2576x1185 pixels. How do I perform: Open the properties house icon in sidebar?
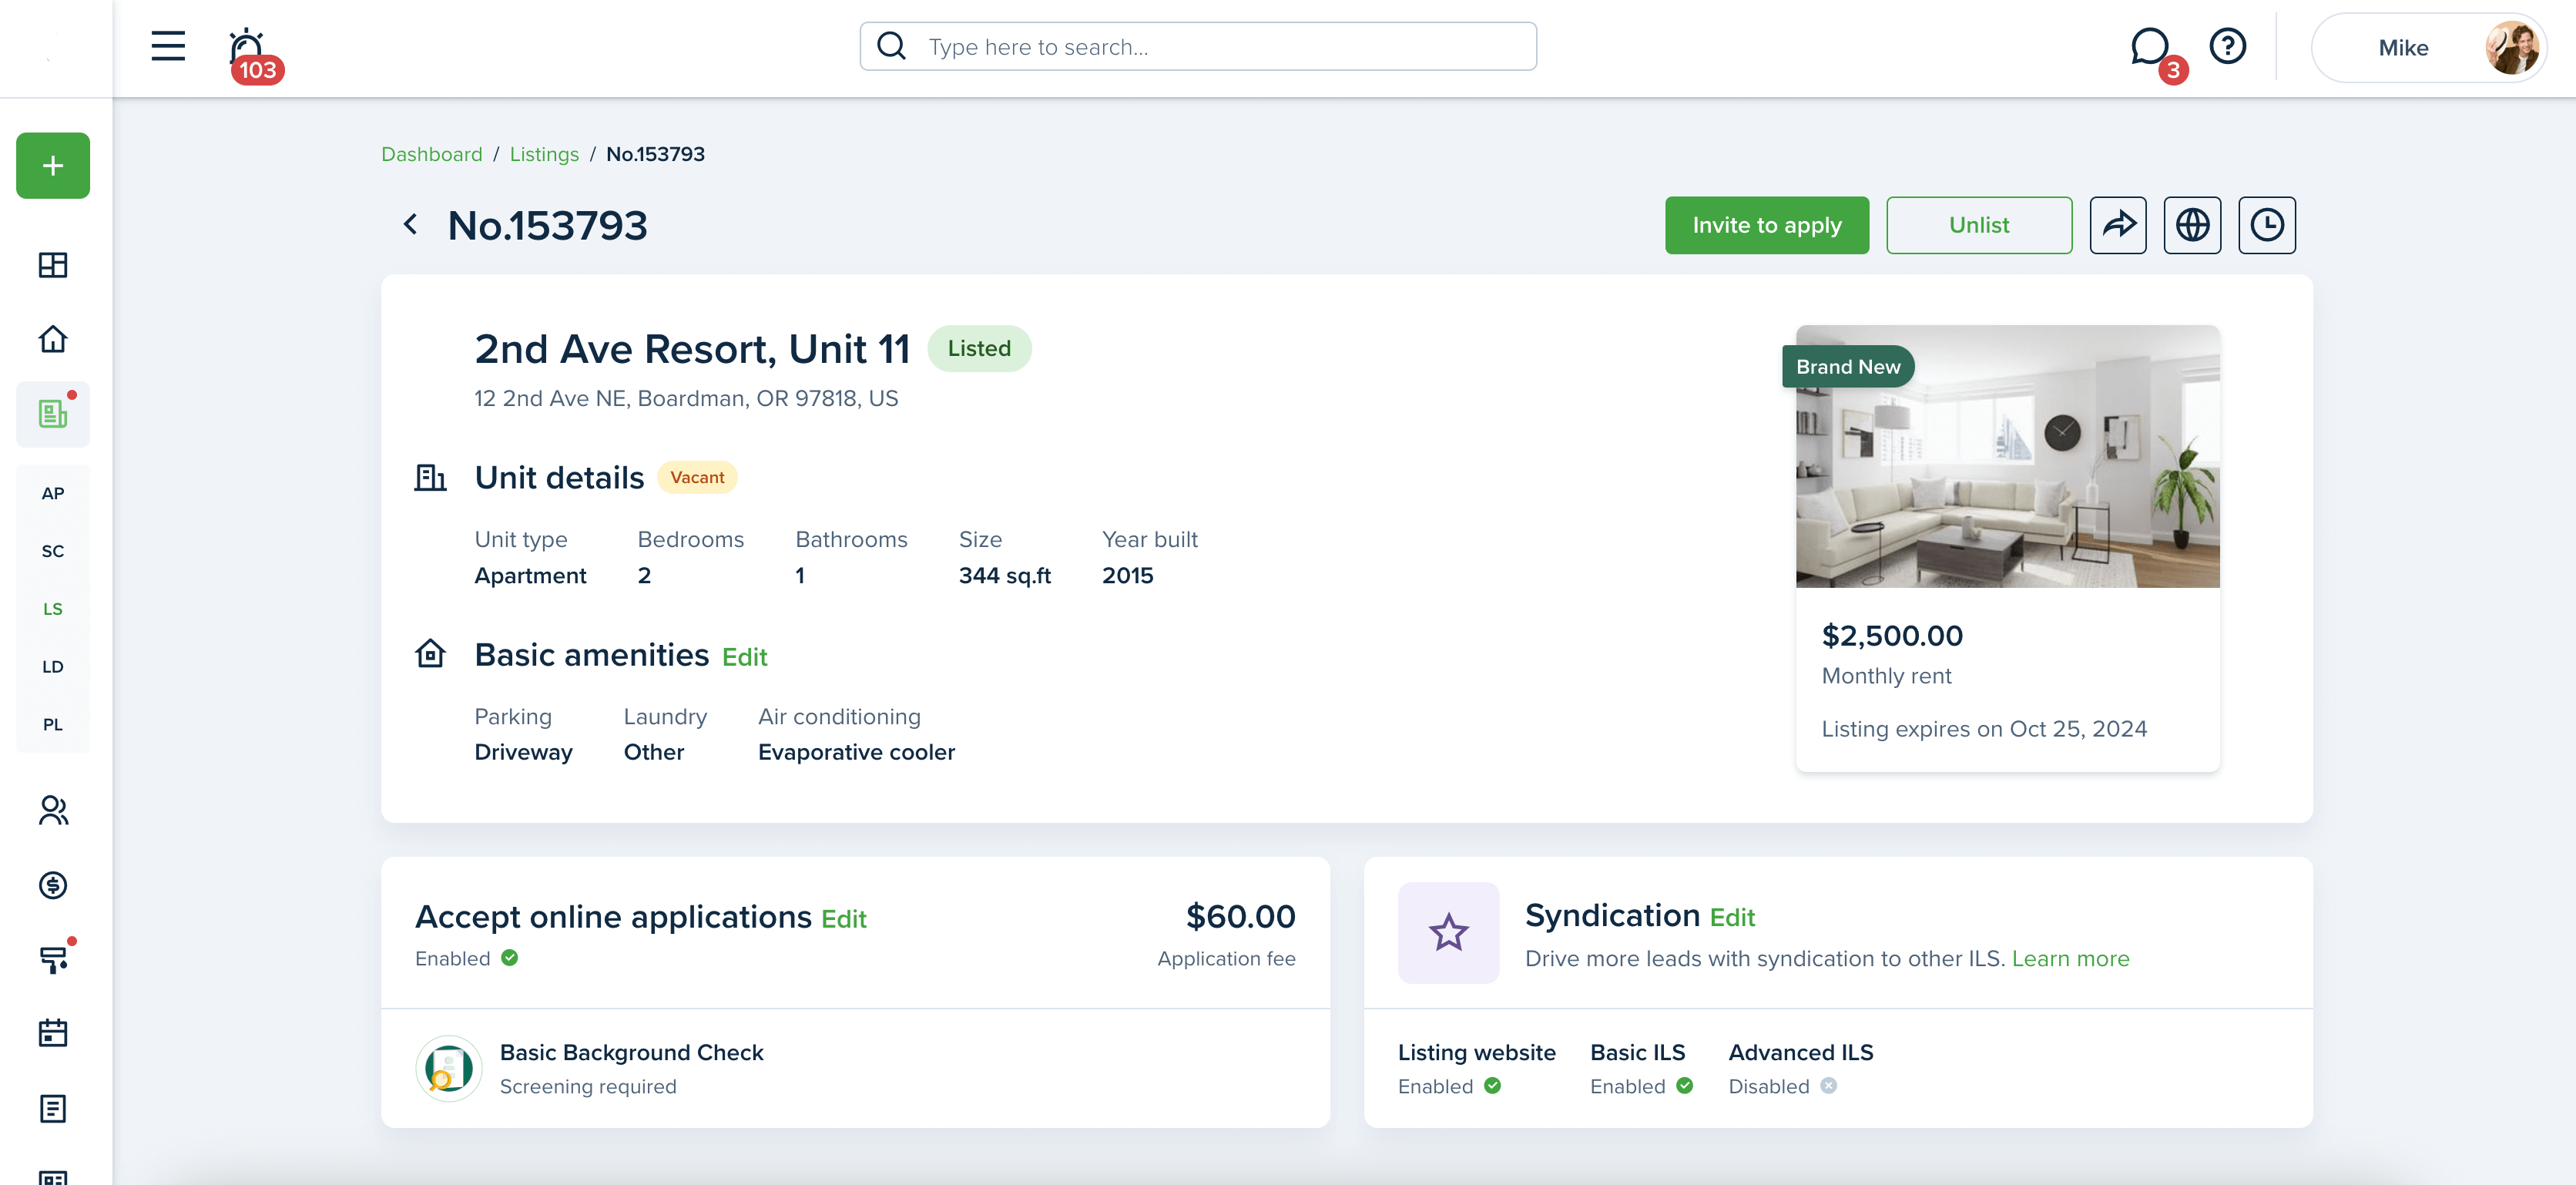pyautogui.click(x=53, y=339)
